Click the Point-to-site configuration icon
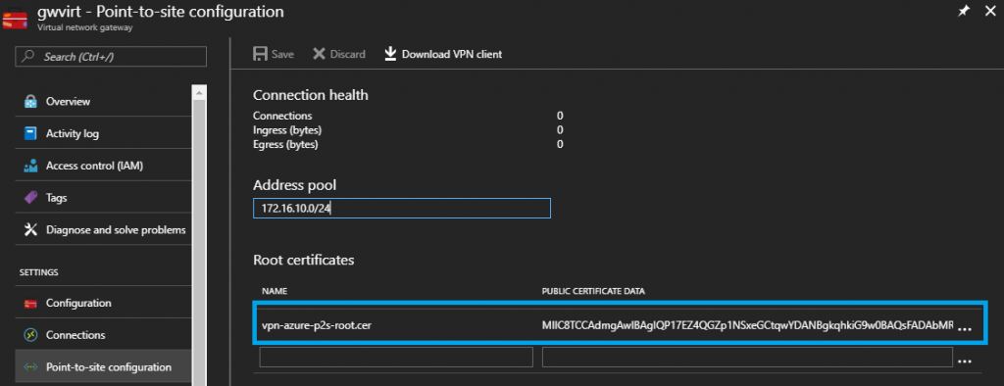The width and height of the screenshot is (1004, 386). coord(30,367)
